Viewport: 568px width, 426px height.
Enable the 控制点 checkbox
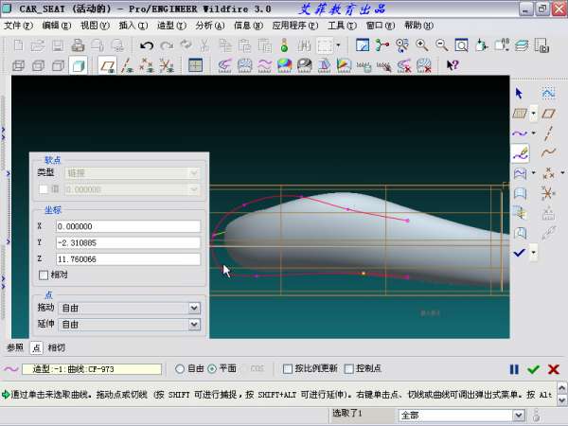click(x=348, y=369)
